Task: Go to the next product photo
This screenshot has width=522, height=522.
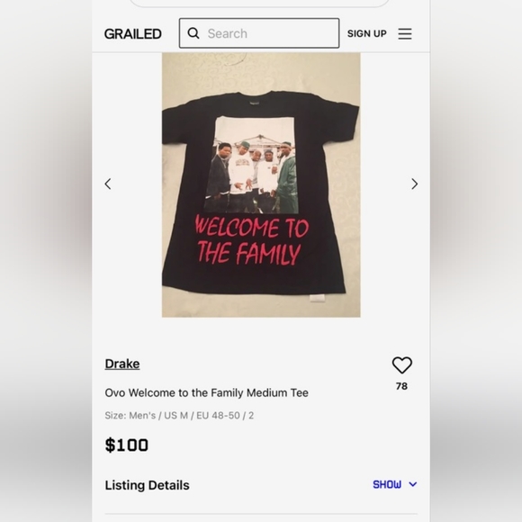Action: click(x=414, y=184)
